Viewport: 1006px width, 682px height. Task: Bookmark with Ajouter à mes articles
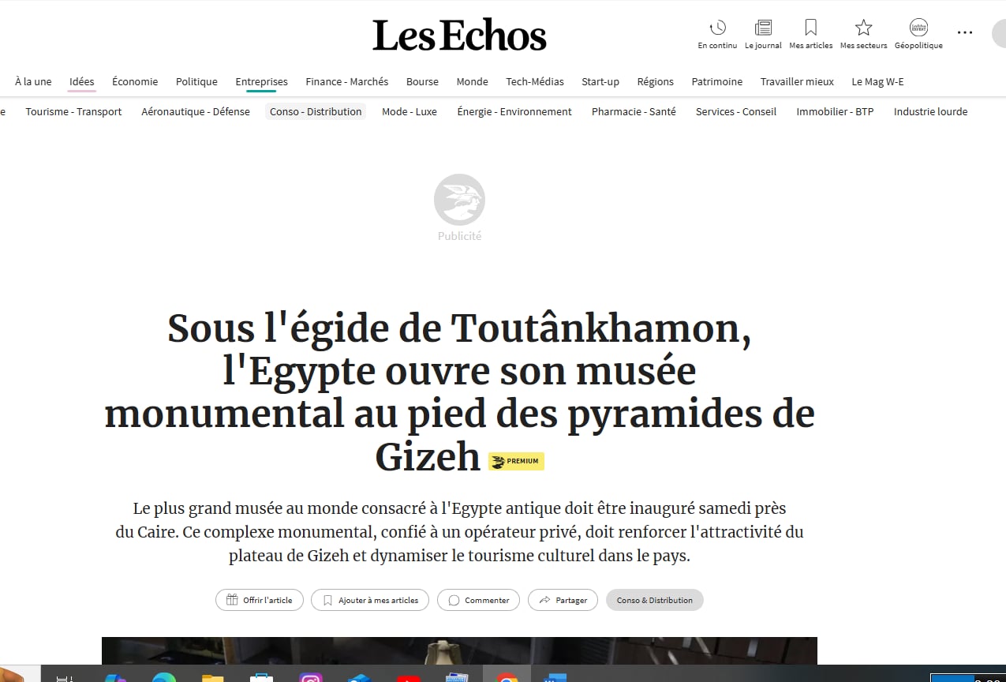pyautogui.click(x=370, y=600)
